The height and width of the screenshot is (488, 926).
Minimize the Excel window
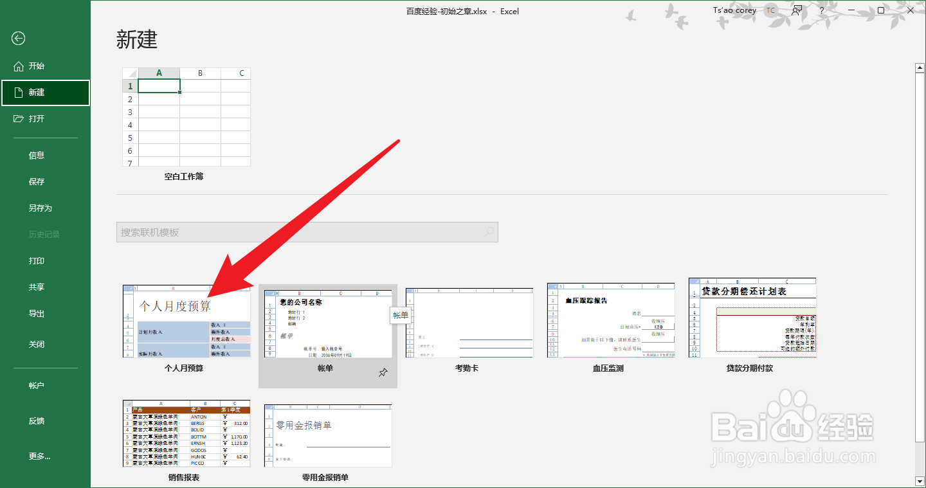pos(851,10)
